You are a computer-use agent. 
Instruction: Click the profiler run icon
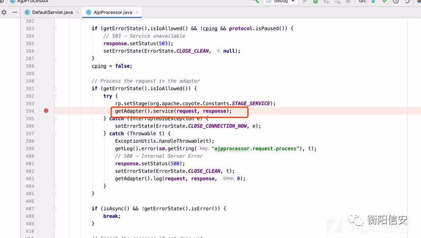(337, 2)
